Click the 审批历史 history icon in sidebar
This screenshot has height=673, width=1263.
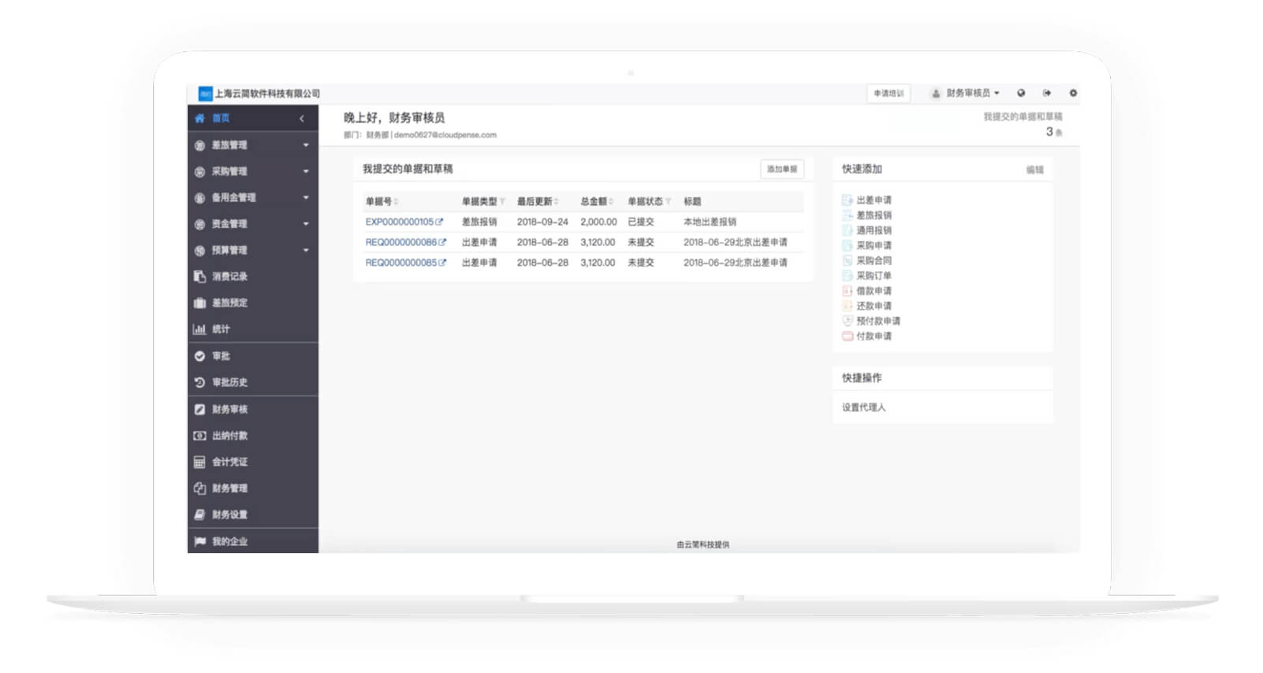click(199, 382)
